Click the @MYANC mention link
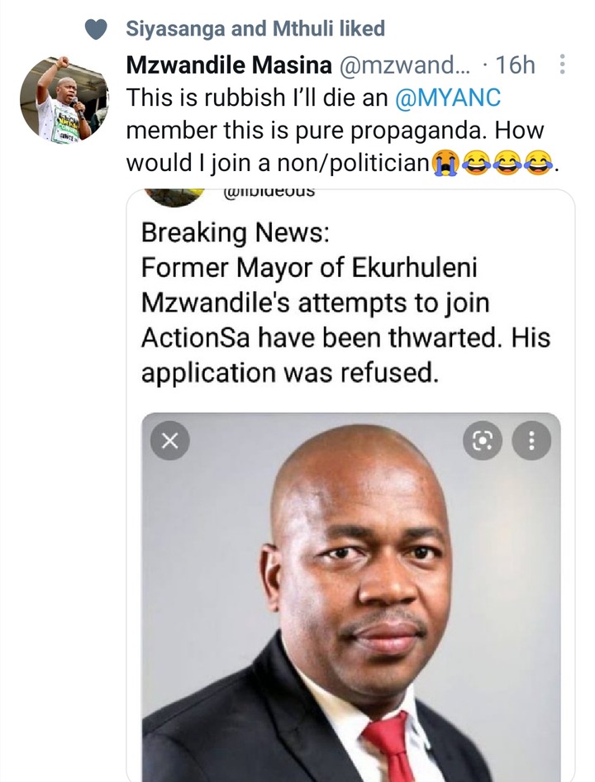The image size is (595, 782). (447, 98)
